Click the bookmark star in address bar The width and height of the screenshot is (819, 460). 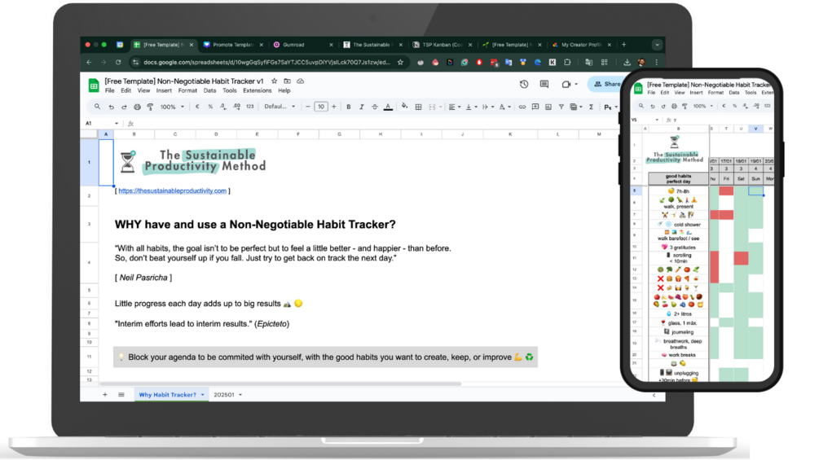point(400,62)
